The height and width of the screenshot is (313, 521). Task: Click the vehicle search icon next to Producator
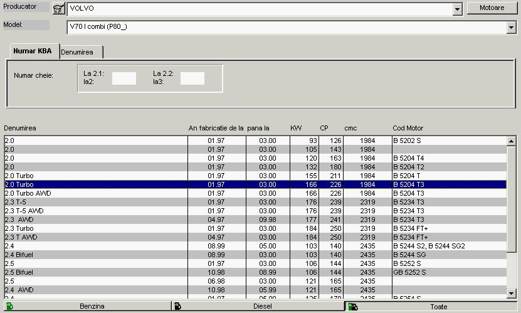[59, 8]
